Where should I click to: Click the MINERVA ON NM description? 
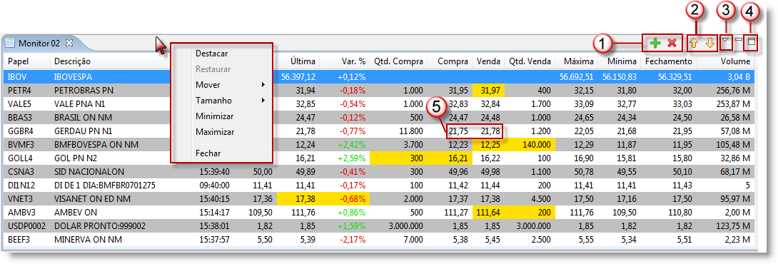[88, 240]
